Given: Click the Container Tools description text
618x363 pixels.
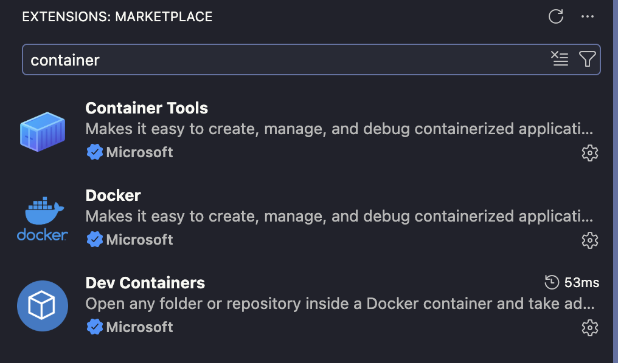Looking at the screenshot, I should [x=339, y=129].
